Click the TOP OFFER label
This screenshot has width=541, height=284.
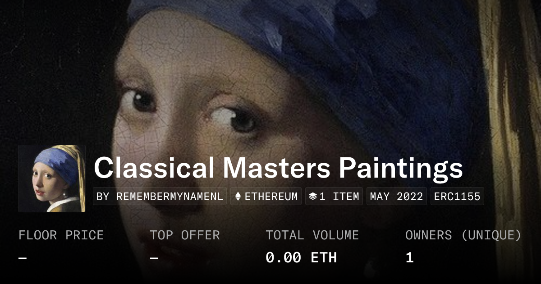pos(185,235)
